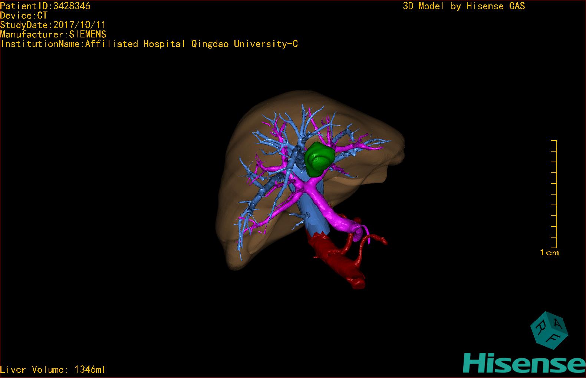Select the green tumor in the liver model
The width and height of the screenshot is (586, 378).
click(319, 159)
